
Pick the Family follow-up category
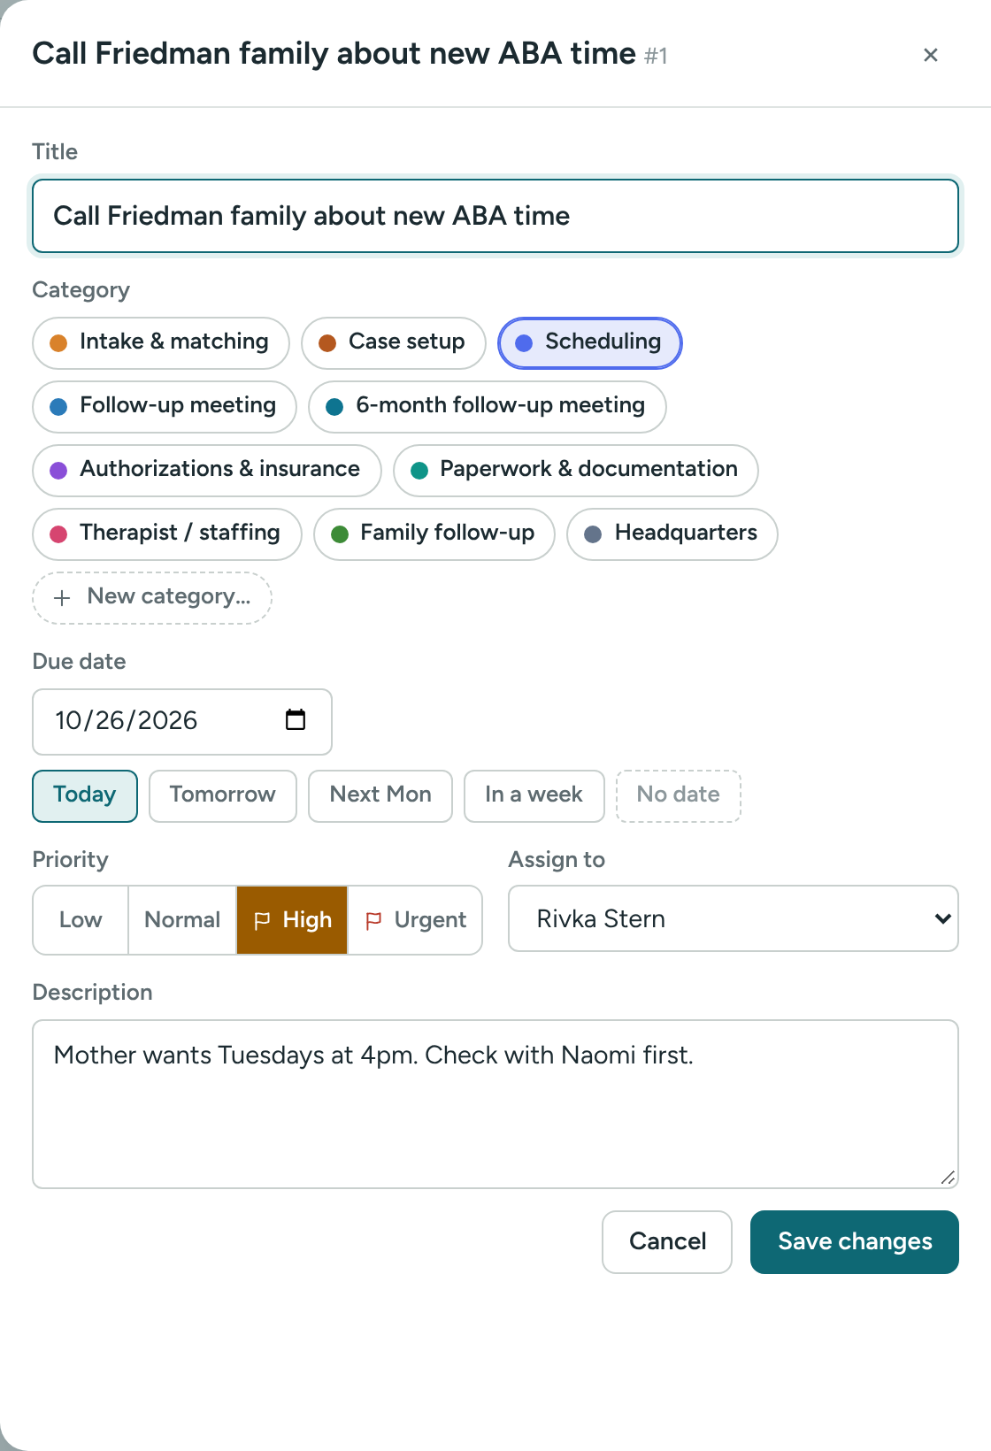(x=434, y=534)
